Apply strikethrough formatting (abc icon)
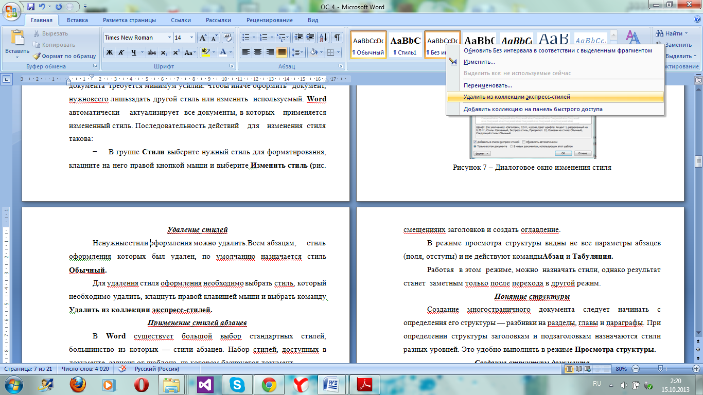 pos(151,52)
